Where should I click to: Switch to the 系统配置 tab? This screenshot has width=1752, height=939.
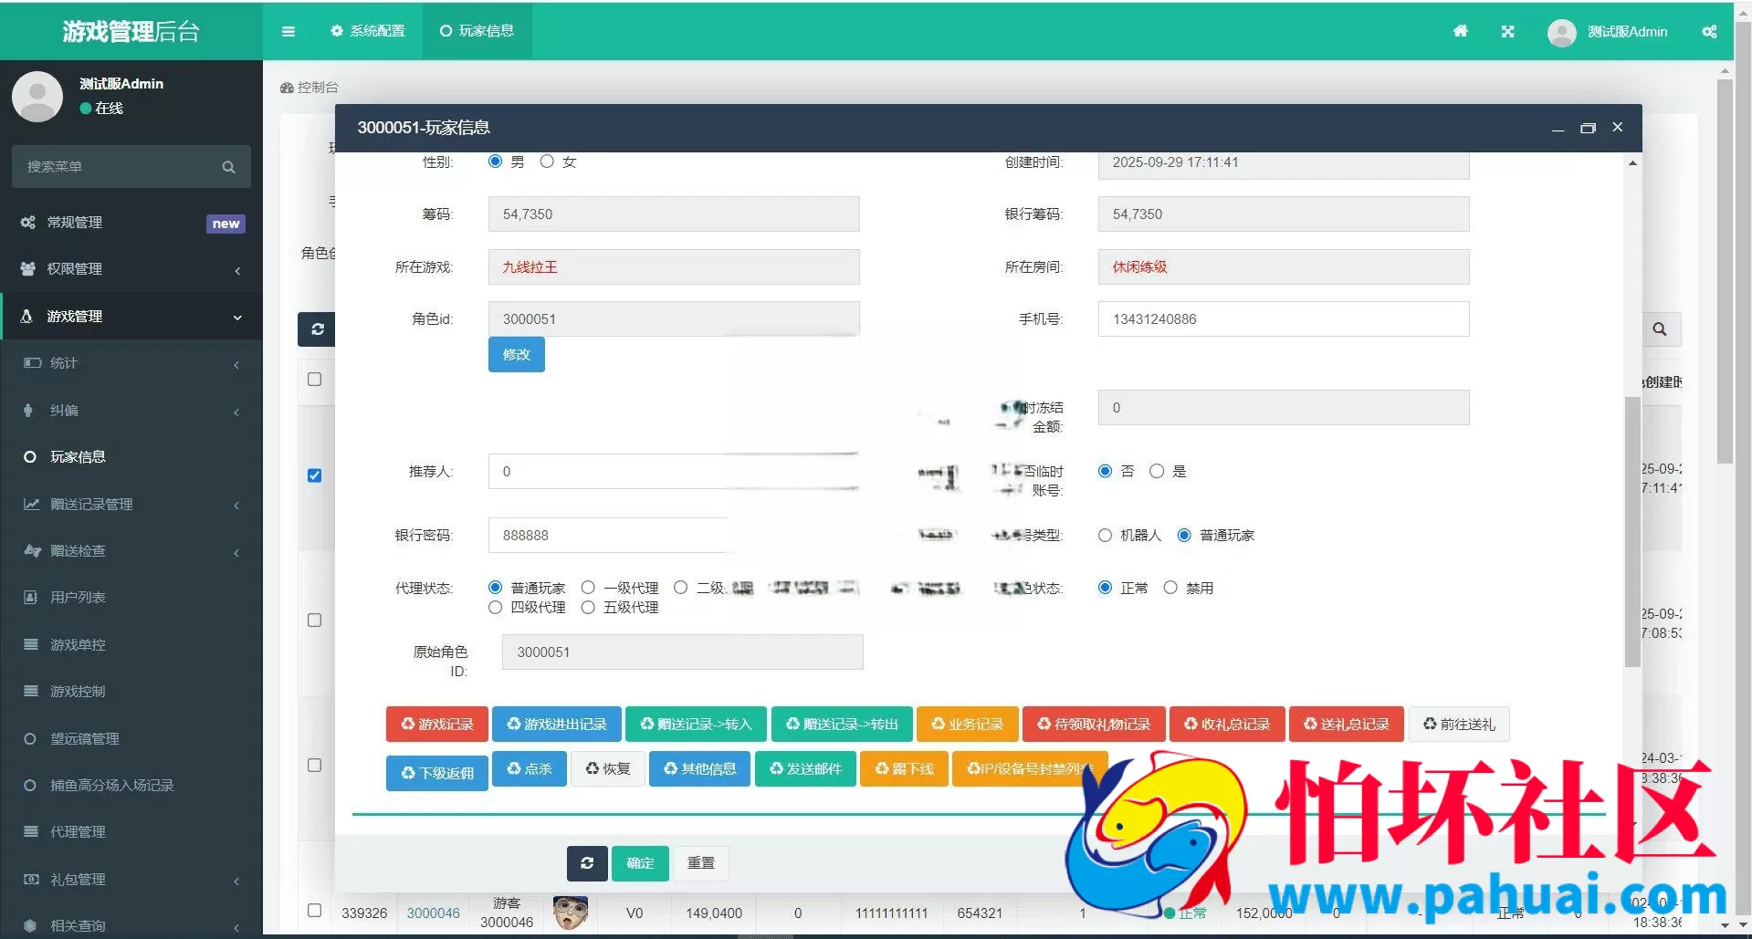pos(368,31)
